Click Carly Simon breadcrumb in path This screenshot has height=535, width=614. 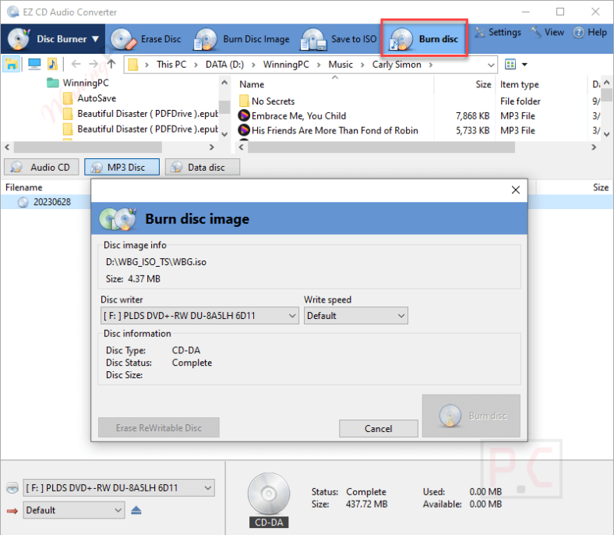coord(397,64)
